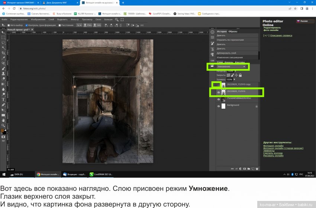Open Character panel icon

click(x=212, y=49)
